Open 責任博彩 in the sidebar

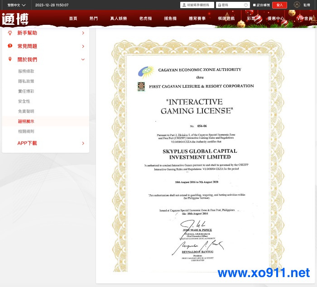click(26, 91)
